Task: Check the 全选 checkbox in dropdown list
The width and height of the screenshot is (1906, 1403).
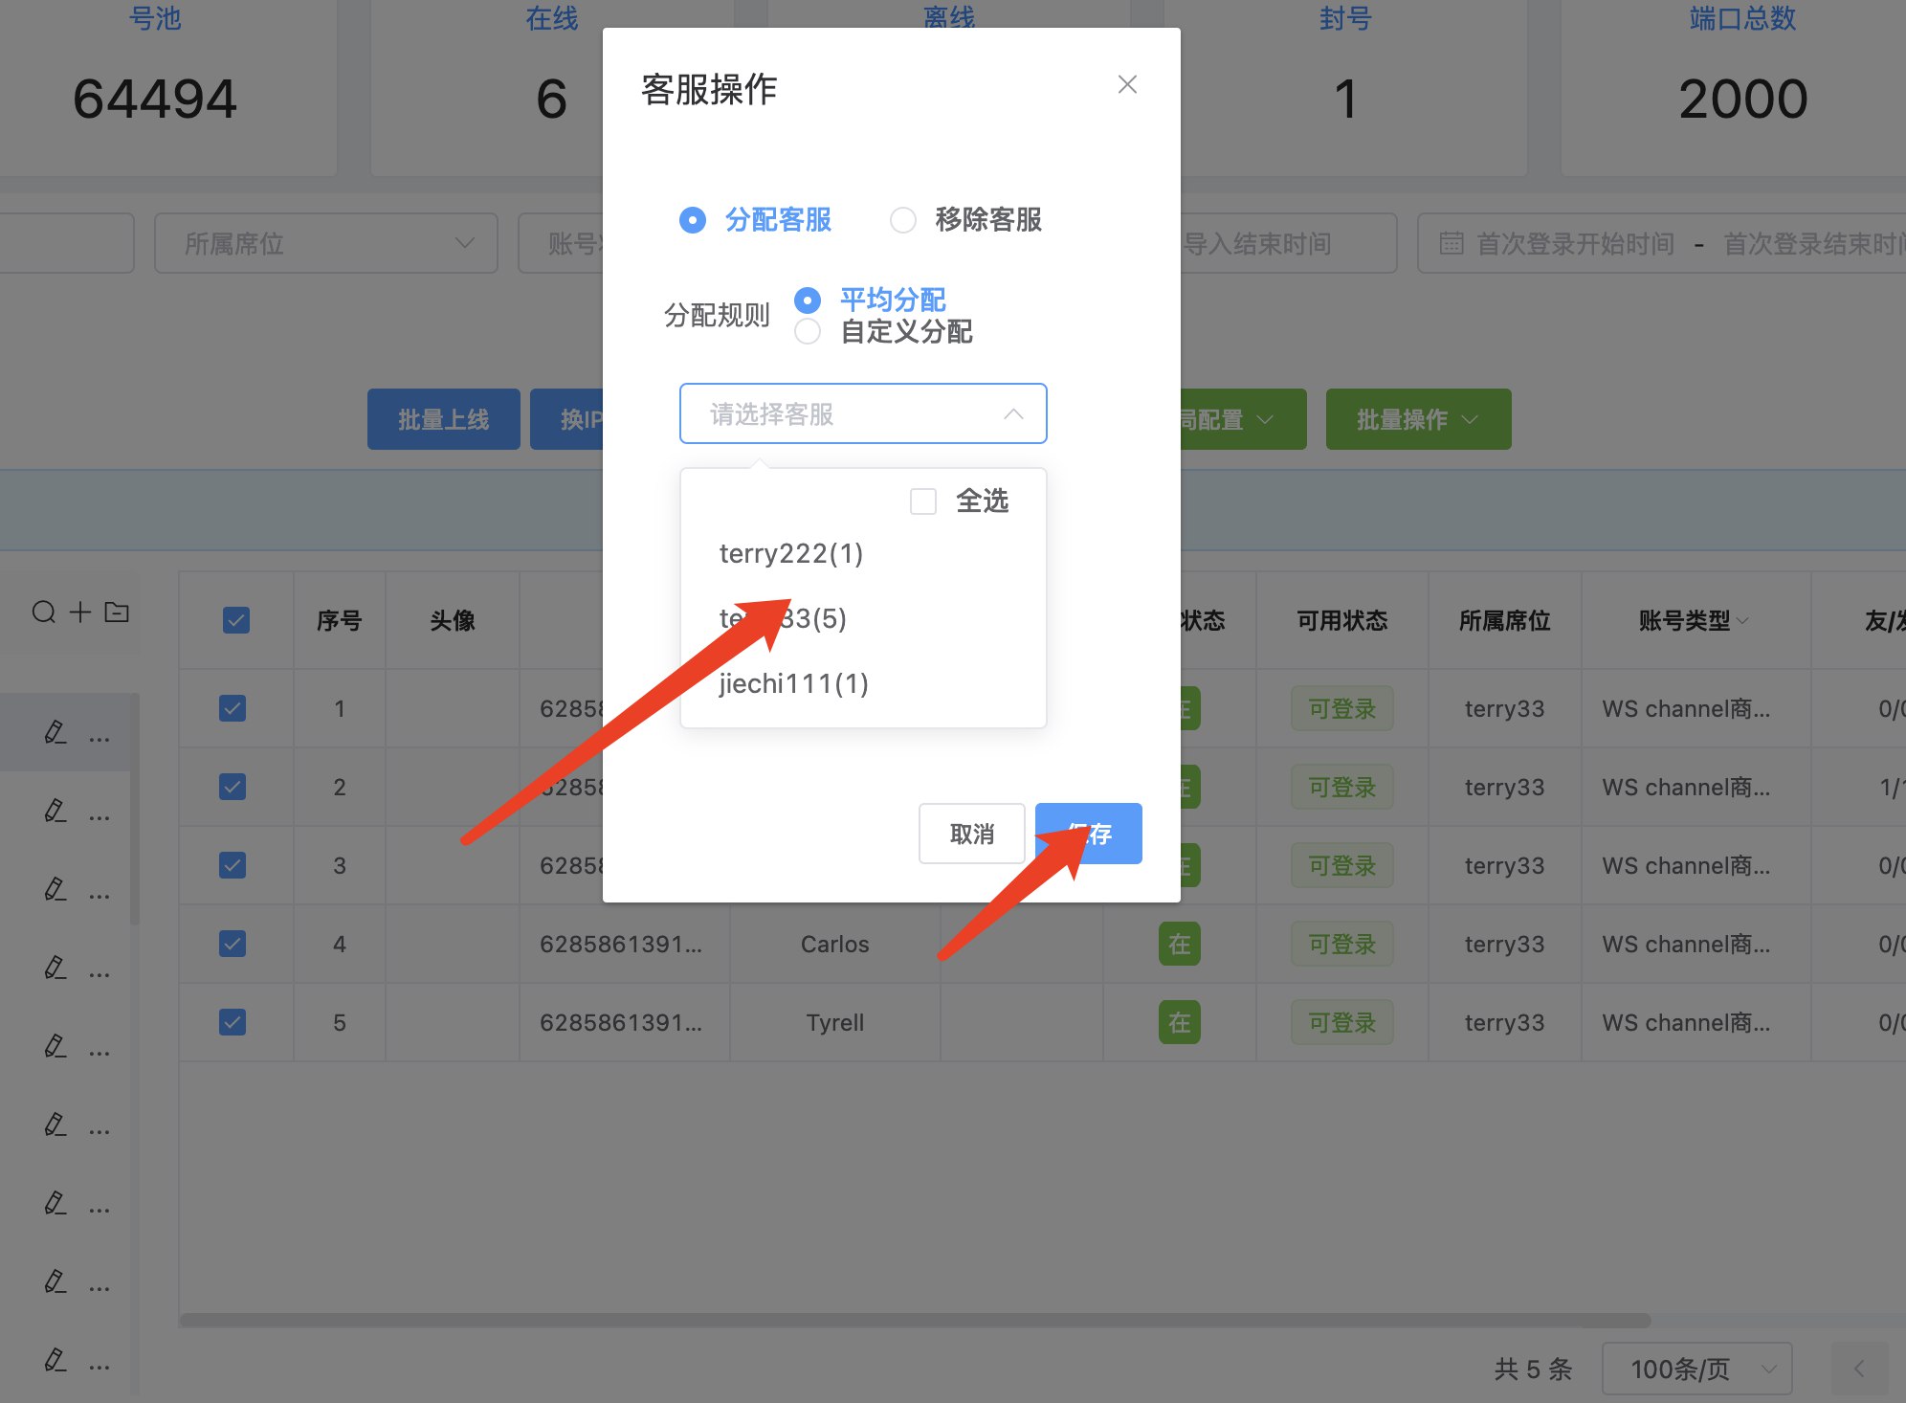Action: (923, 501)
